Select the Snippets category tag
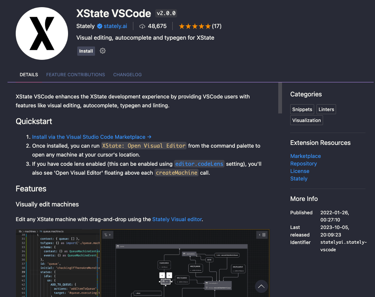The image size is (375, 297). (x=302, y=109)
